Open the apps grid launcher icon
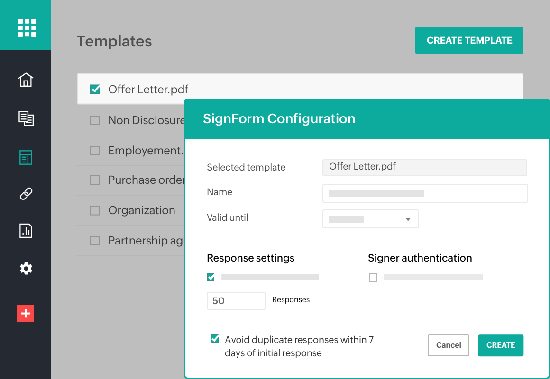Image resolution: width=550 pixels, height=379 pixels. pyautogui.click(x=27, y=27)
